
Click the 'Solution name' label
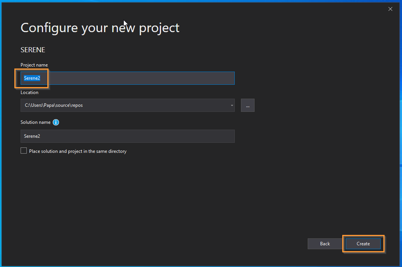[x=35, y=122]
